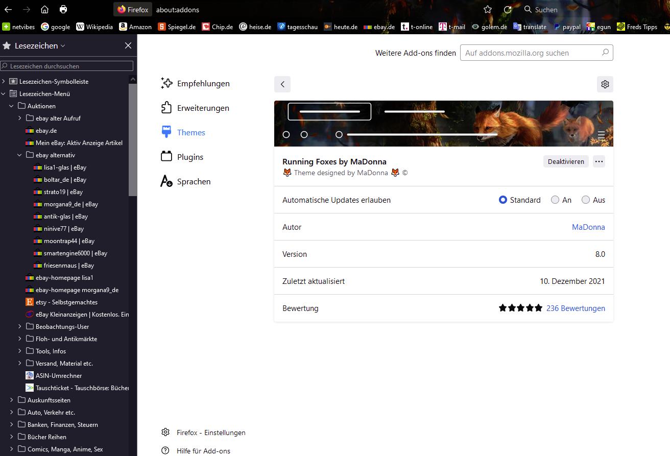
Task: Bookmark this page with the star icon
Action: tap(488, 10)
